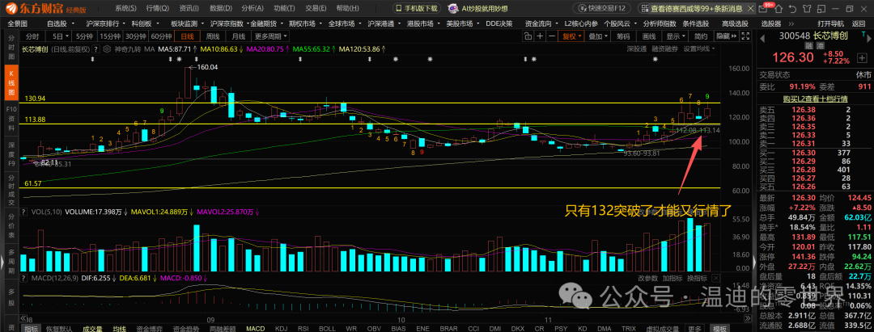Screen dimensions: 874x332
Task: Expand 设置均线 dropdown
Action: (698, 49)
